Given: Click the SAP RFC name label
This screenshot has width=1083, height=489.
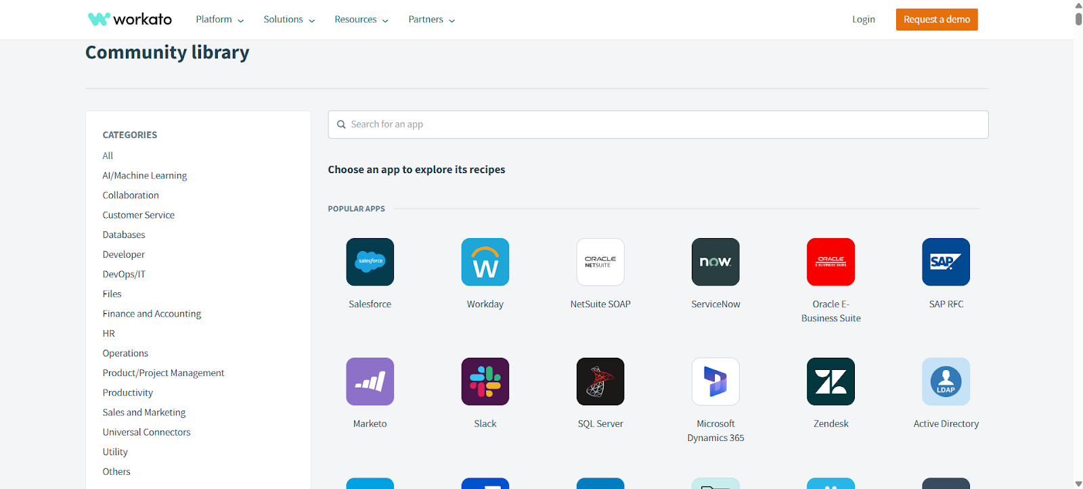Looking at the screenshot, I should [946, 304].
